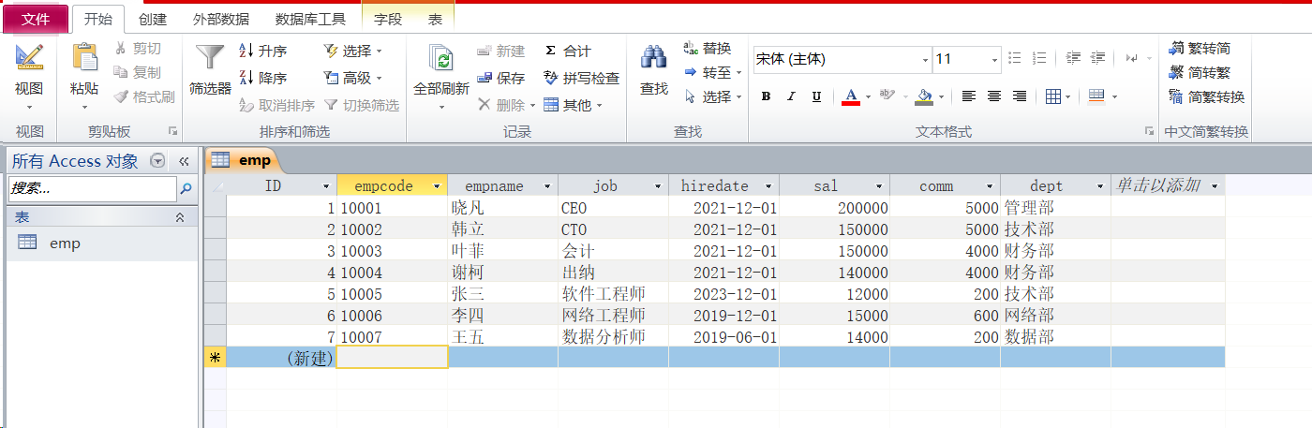1312x428 pixels.
Task: Toggle bold formatting
Action: (x=766, y=96)
